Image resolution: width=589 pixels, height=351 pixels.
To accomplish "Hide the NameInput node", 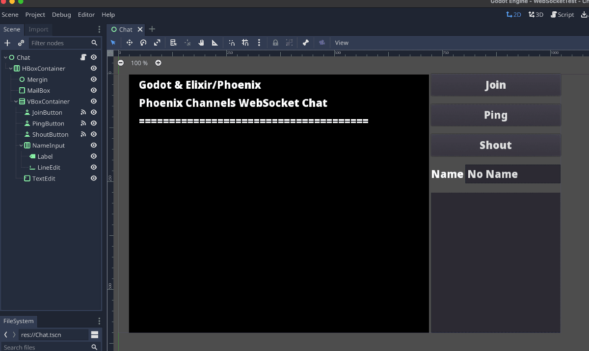I will (x=94, y=146).
